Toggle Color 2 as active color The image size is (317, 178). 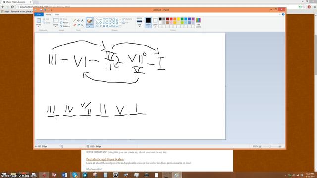point(155,22)
